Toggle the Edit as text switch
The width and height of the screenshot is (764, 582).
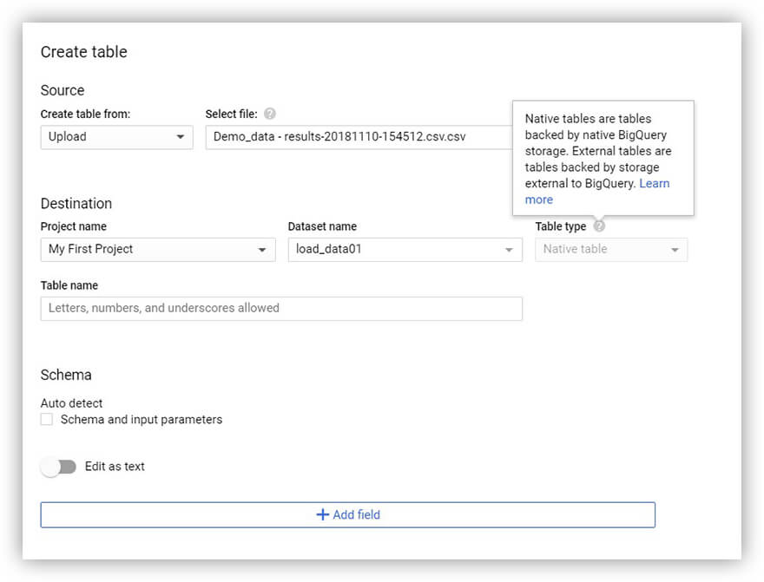[59, 468]
